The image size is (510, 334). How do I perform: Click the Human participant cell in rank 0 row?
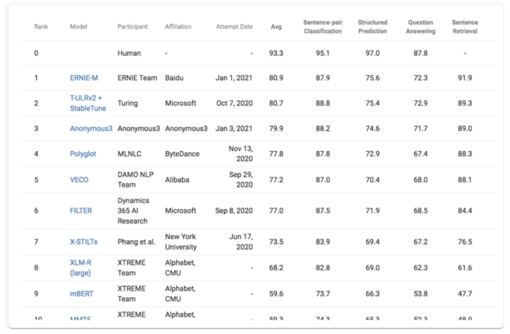(x=129, y=53)
